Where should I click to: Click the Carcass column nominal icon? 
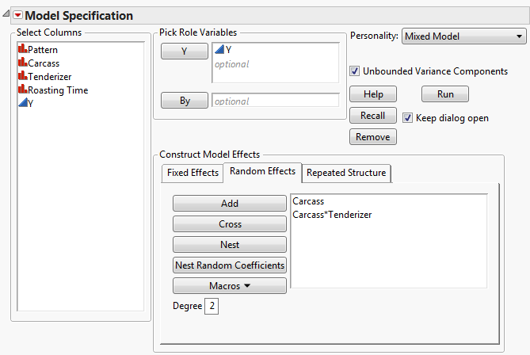22,63
